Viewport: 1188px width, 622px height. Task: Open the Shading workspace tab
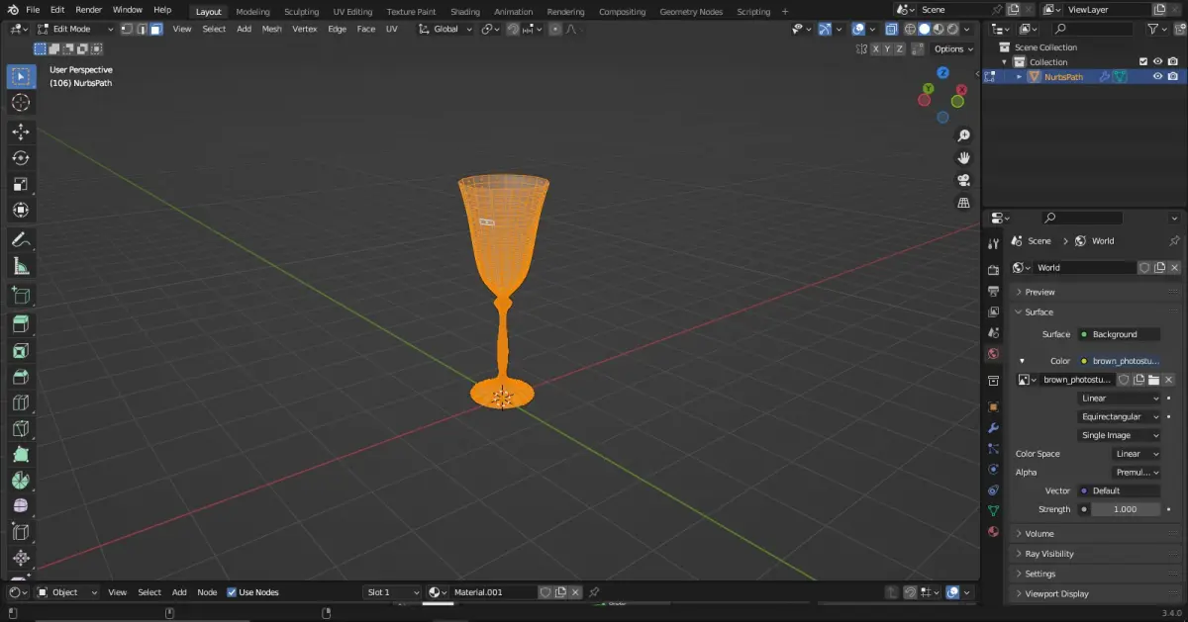[x=465, y=12]
